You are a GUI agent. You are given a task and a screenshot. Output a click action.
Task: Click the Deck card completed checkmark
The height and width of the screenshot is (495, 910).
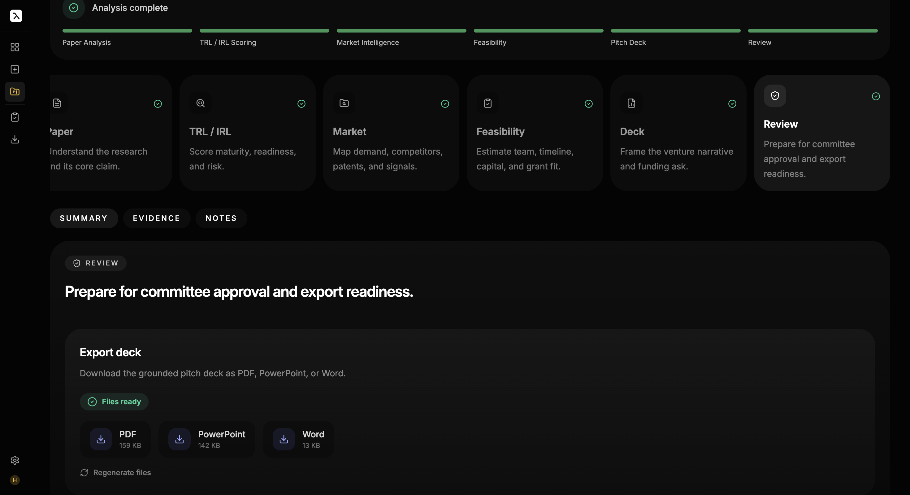pos(732,103)
